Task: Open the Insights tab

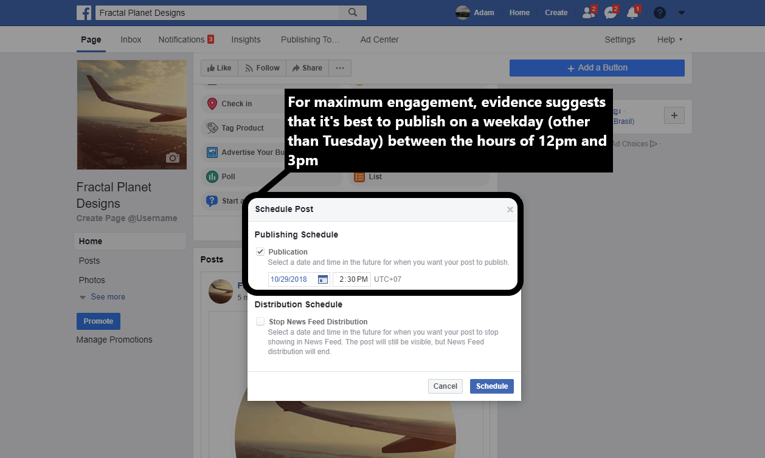Action: tap(246, 39)
